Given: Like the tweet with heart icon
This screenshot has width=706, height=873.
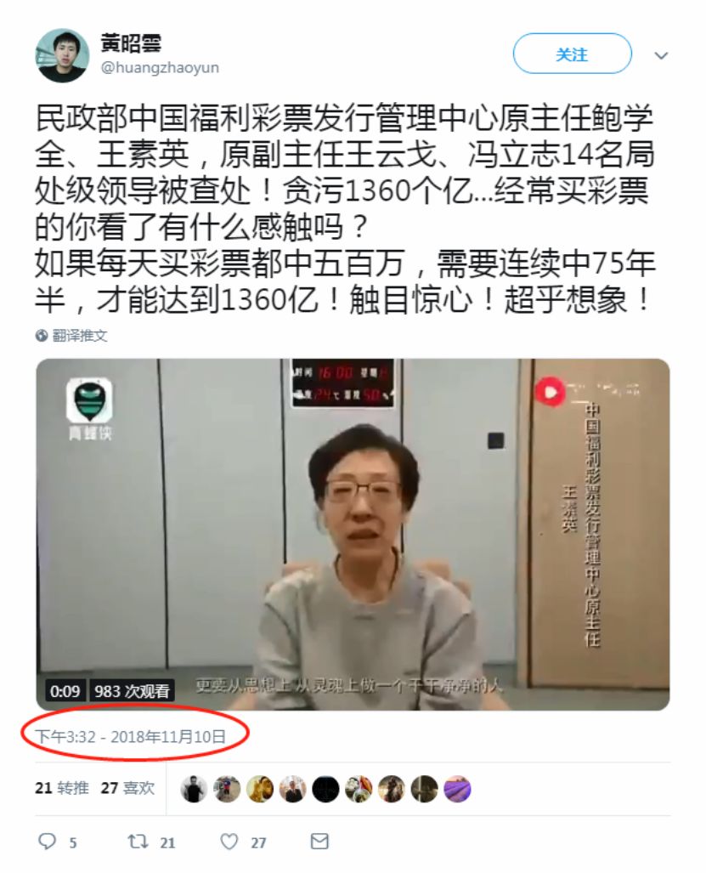Looking at the screenshot, I should (229, 841).
